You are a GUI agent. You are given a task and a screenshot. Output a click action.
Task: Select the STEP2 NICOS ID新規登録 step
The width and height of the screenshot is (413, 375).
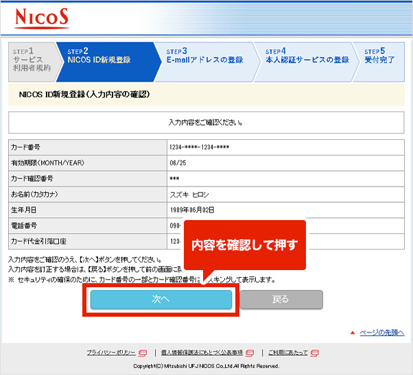click(x=102, y=60)
